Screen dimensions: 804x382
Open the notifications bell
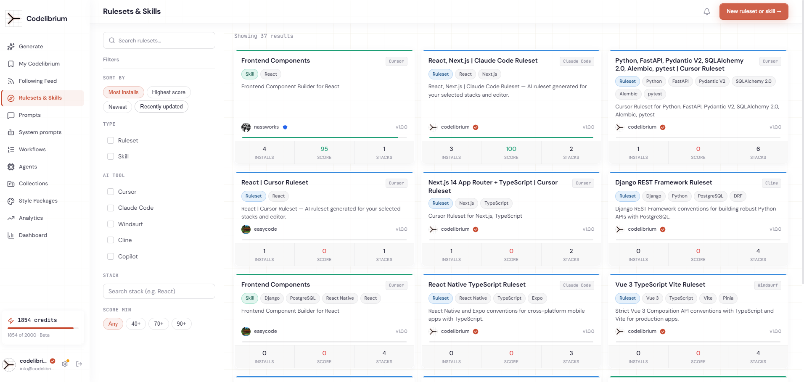(707, 12)
